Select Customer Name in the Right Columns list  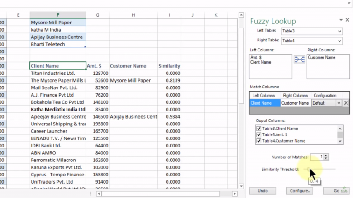click(x=321, y=58)
